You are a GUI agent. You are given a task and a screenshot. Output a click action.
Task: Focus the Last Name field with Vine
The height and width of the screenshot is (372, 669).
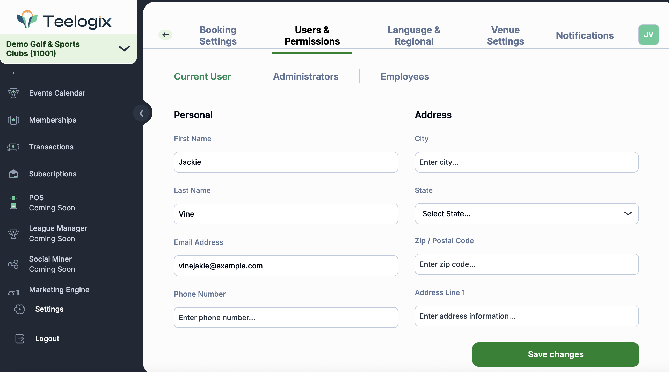point(286,214)
